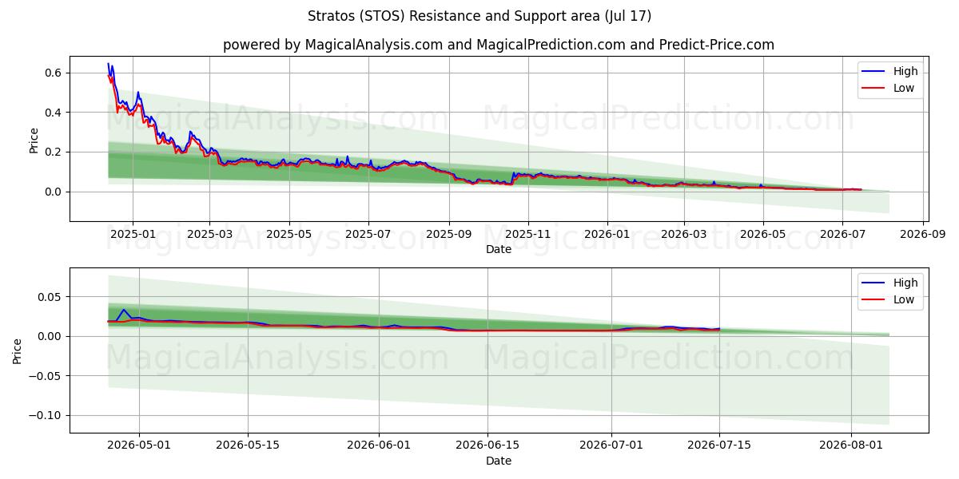
Task: Click the '2025-03' tick label on top chart
Action: pyautogui.click(x=210, y=236)
